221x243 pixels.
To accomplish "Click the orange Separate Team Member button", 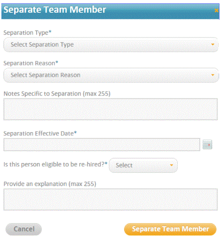I will click(x=170, y=229).
